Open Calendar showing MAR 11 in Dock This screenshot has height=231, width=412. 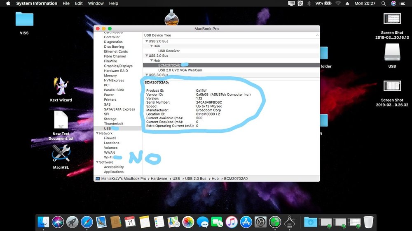pos(130,222)
